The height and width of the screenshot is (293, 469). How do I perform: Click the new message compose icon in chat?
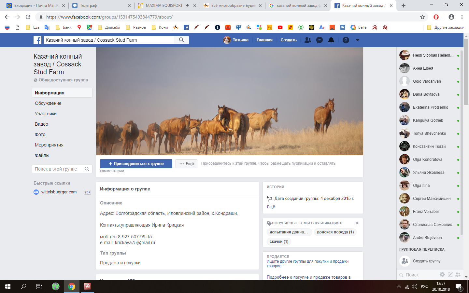tap(450, 275)
